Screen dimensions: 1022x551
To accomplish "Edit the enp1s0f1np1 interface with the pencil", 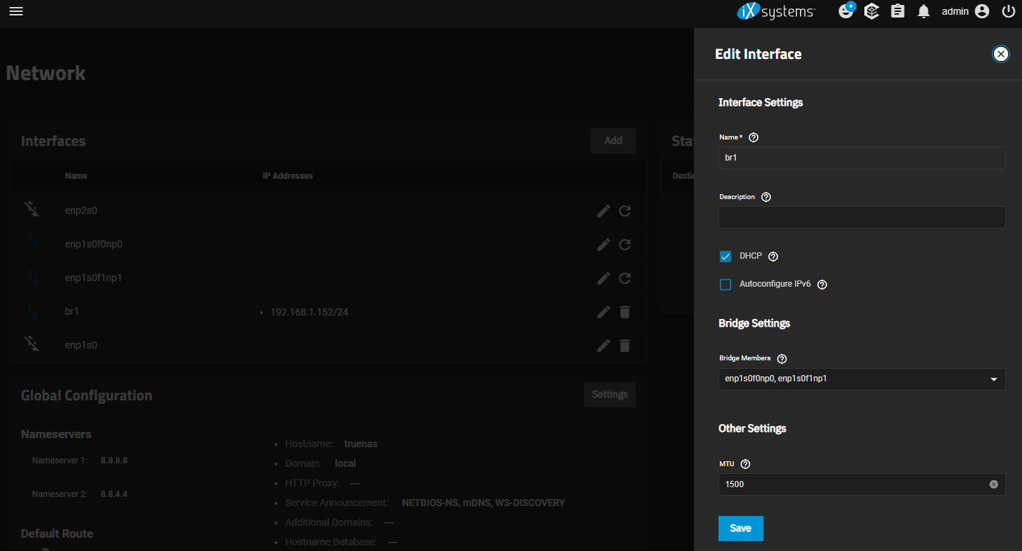I will [x=604, y=278].
